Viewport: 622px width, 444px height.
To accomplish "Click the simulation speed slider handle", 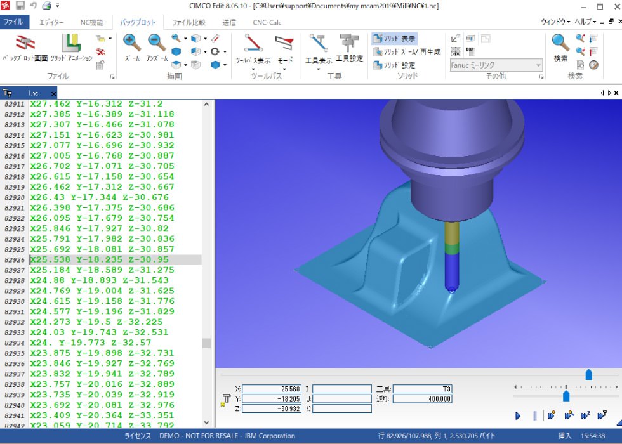I will tap(566, 396).
